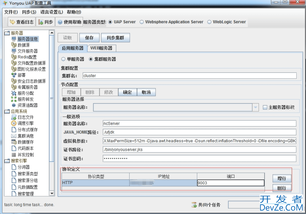The width and height of the screenshot is (306, 214).
Task: Click the tree panel scroll-up arrow
Action: coord(52,33)
